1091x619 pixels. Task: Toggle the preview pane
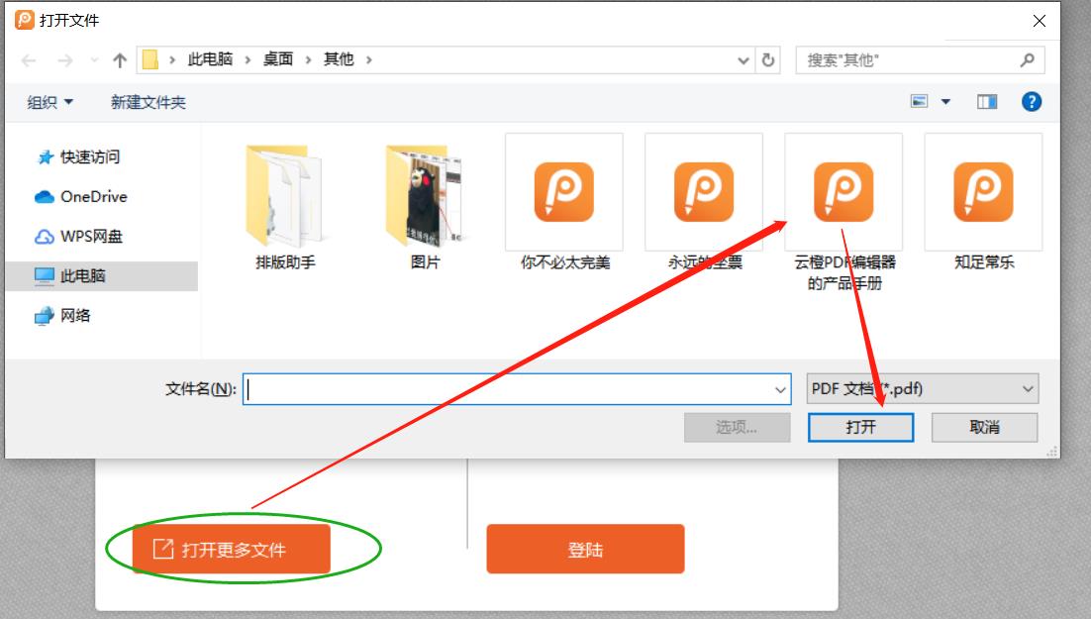987,102
